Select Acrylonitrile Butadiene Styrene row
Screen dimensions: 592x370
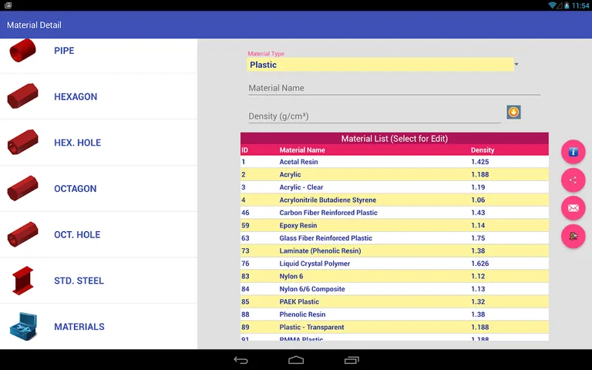coord(395,200)
